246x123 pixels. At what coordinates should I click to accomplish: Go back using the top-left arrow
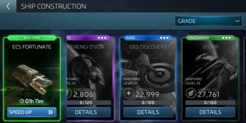click(8, 6)
